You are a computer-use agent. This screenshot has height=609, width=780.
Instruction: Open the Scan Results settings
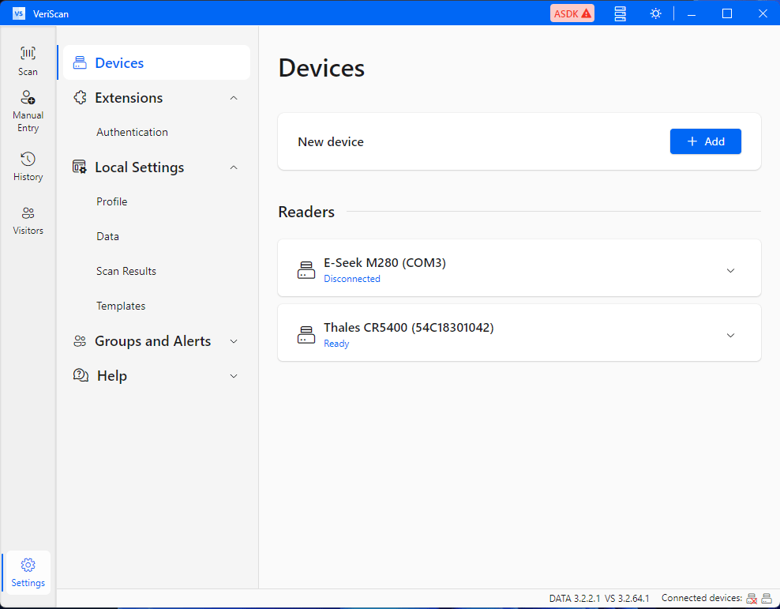pos(126,271)
